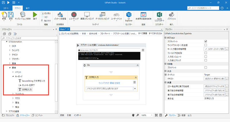
Task: Toggle アクティベート checkbox
Action: click(206, 41)
